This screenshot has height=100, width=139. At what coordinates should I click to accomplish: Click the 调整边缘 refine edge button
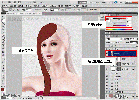pos(94,10)
